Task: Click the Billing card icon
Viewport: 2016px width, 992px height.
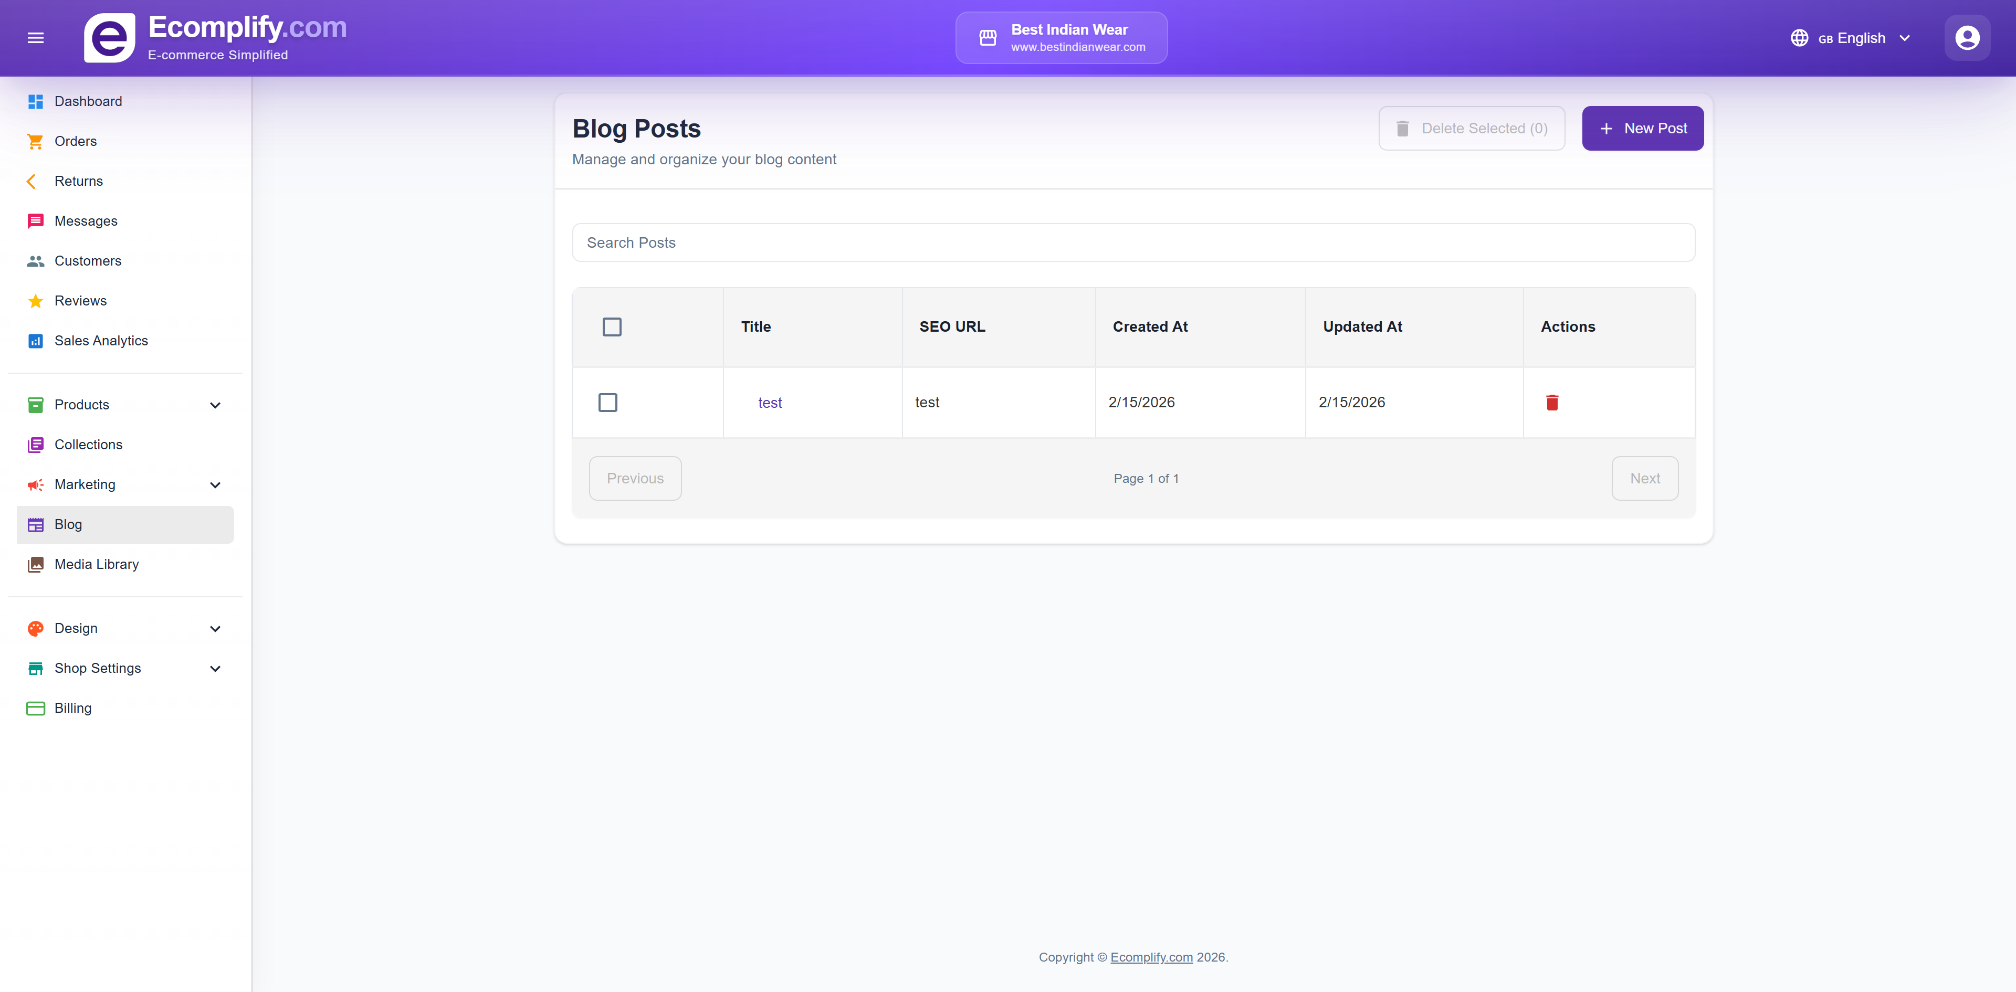Action: (35, 708)
